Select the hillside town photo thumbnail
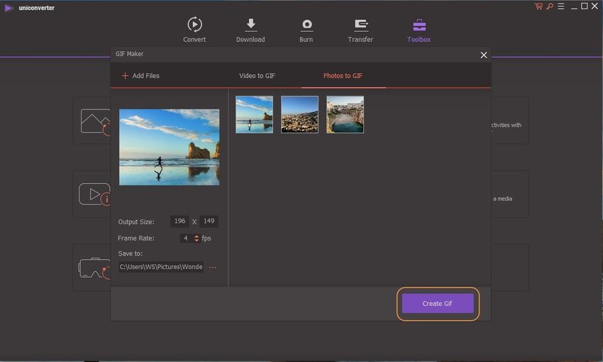 click(299, 114)
